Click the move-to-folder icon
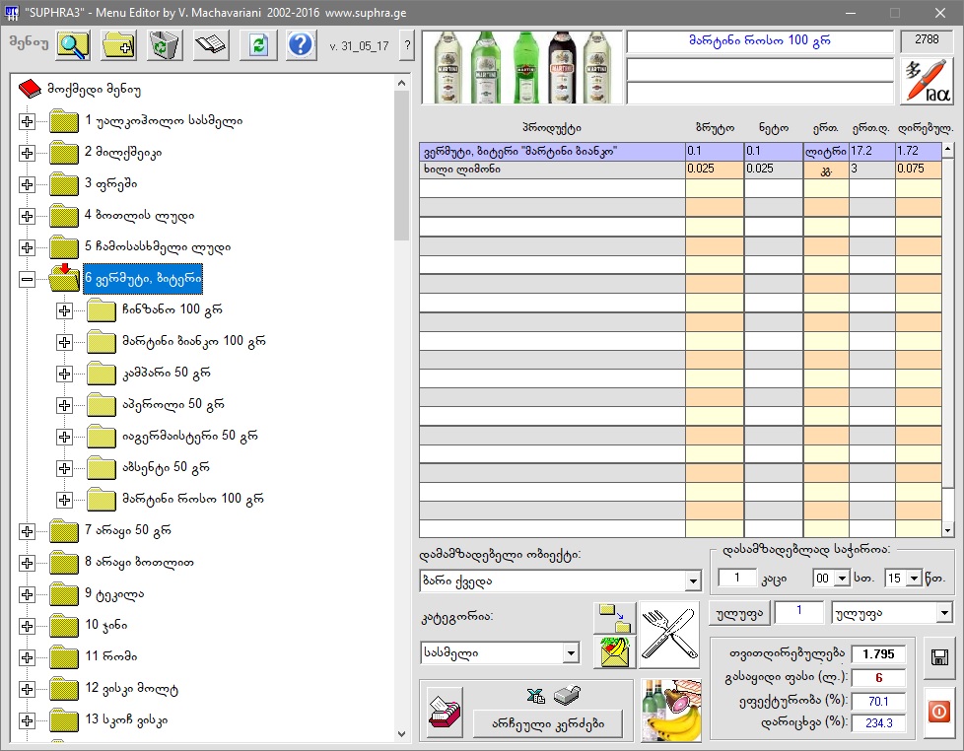This screenshot has height=751, width=964. 615,618
